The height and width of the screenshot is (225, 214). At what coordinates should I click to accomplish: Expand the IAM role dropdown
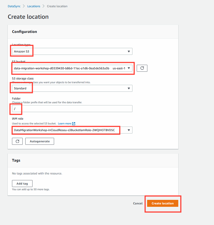pos(72,130)
